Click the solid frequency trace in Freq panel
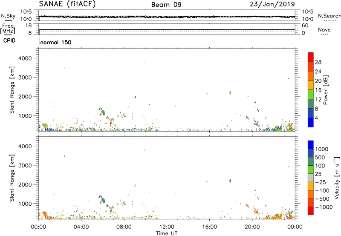 167,29
